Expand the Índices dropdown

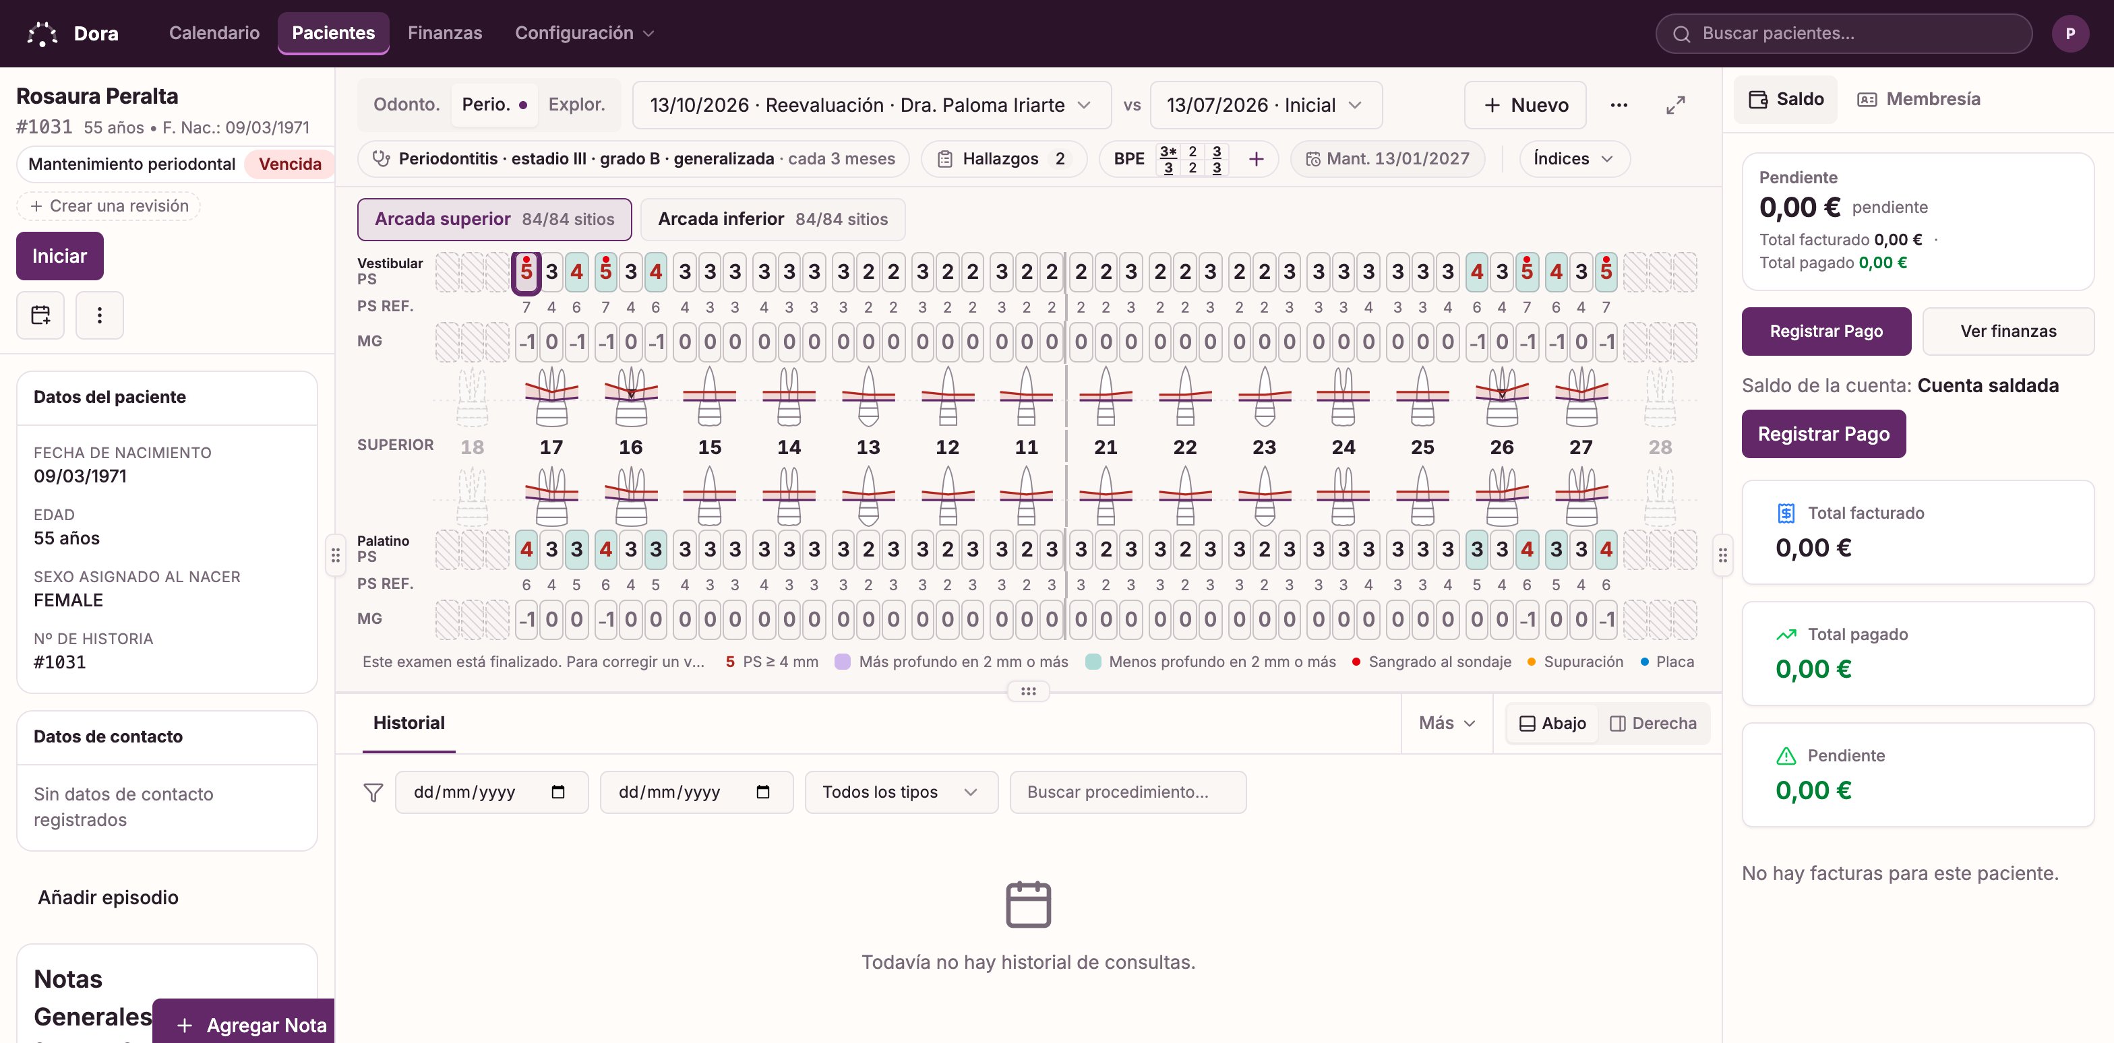click(1574, 159)
